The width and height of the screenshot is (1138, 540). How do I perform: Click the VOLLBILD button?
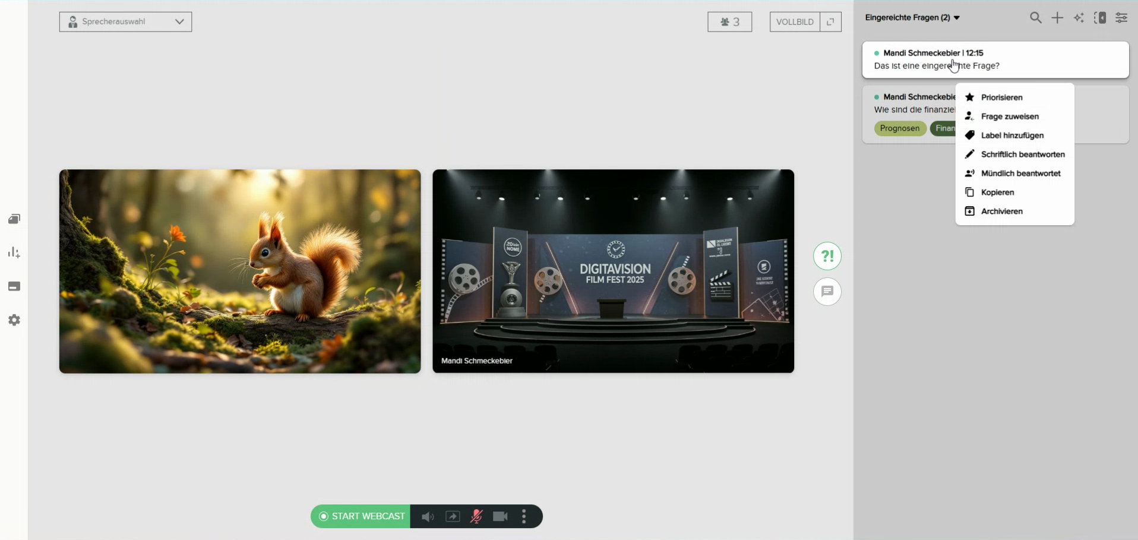point(795,22)
